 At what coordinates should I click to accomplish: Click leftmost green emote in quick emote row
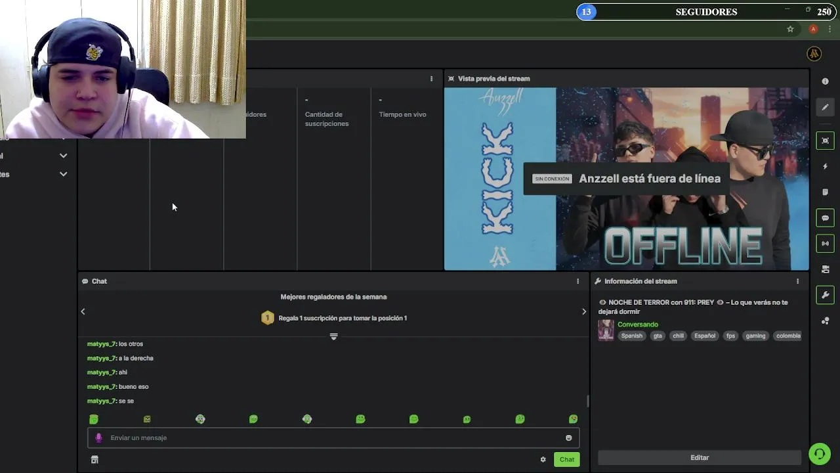[x=94, y=419]
